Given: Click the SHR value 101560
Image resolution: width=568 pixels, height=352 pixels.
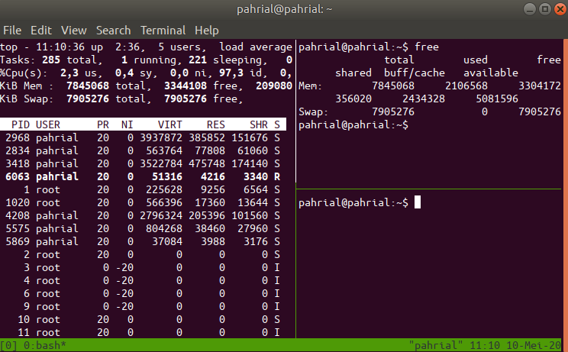Looking at the screenshot, I should [x=250, y=215].
